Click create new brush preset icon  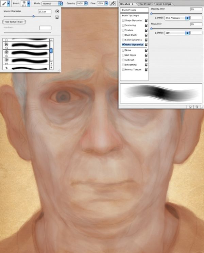(x=56, y=17)
